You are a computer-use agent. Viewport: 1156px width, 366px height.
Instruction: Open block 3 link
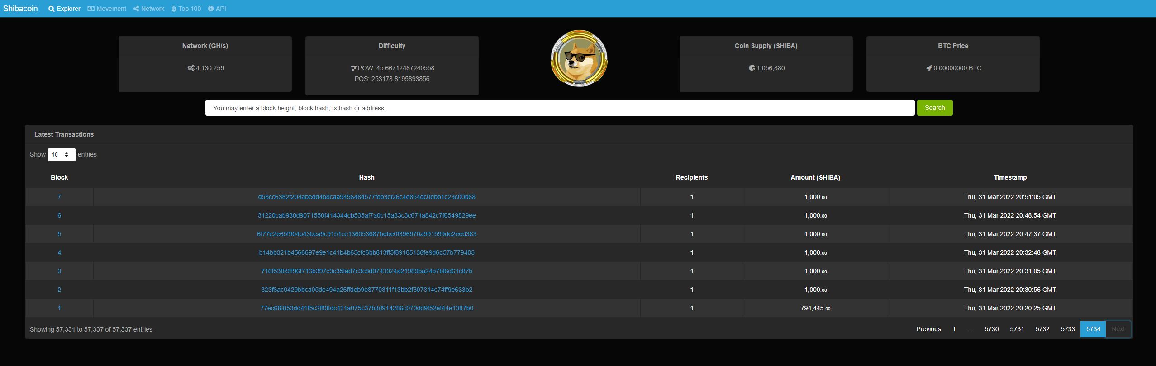tap(59, 271)
